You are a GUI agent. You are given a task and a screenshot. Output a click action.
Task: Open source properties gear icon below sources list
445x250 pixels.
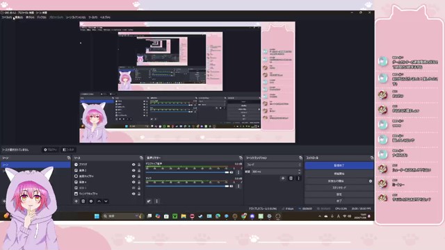tap(91, 201)
